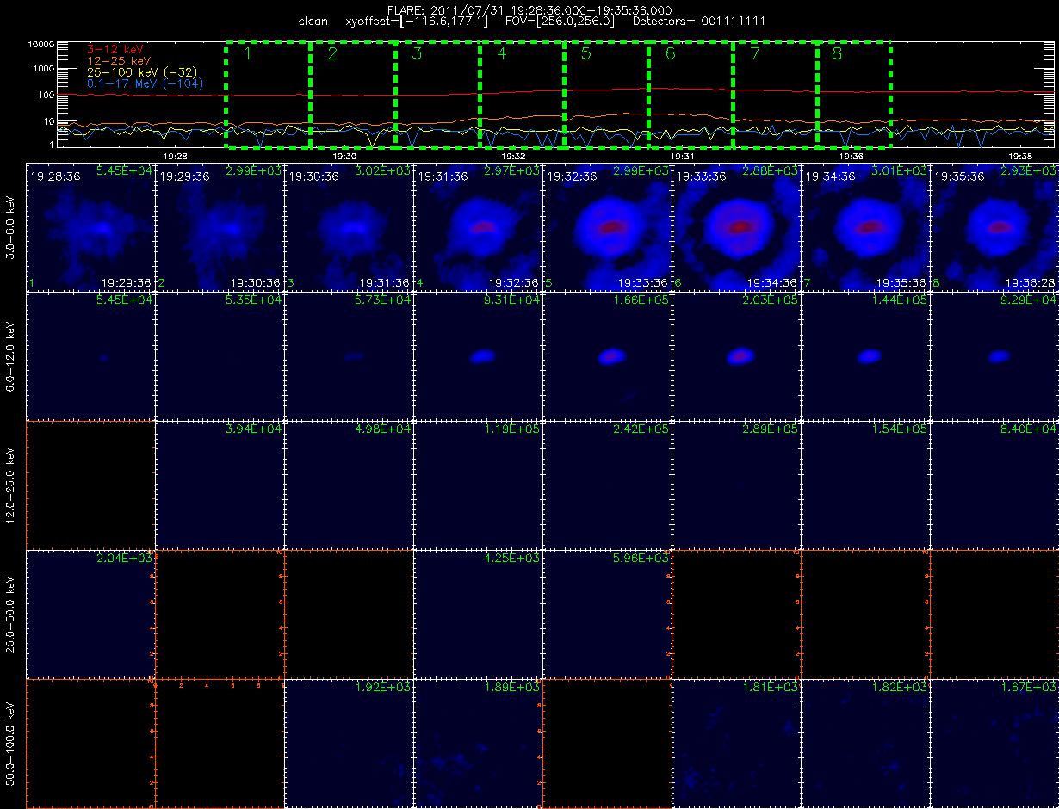Click the 2.93E+03 peak value label
The image size is (1059, 809).
(1029, 171)
